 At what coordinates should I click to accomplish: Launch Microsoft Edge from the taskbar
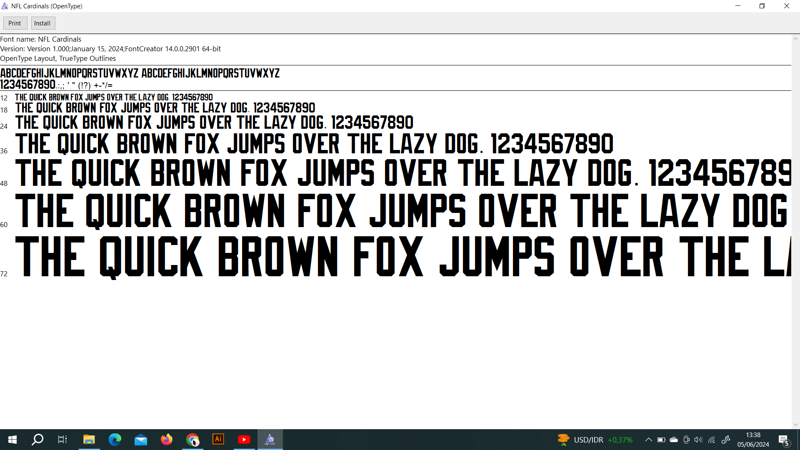115,440
